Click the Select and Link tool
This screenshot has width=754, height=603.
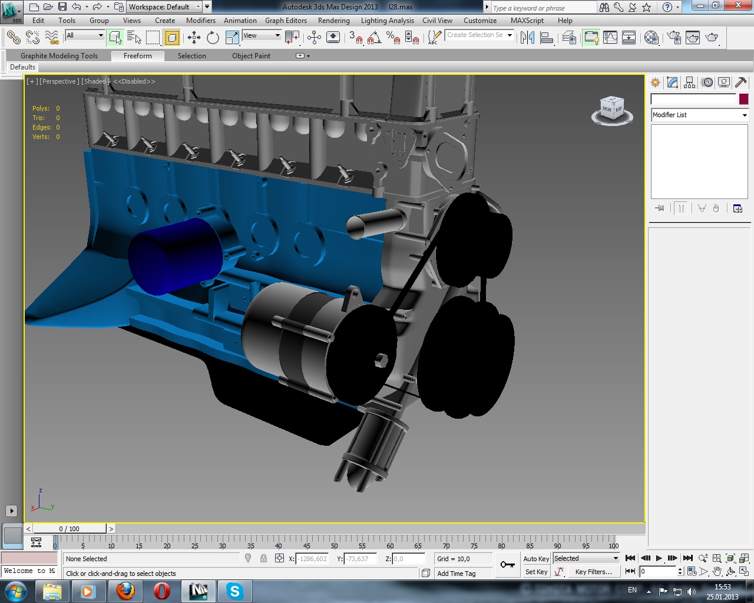tap(13, 38)
